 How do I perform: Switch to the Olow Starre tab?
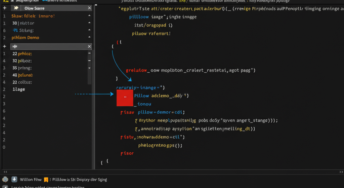tap(35, 8)
